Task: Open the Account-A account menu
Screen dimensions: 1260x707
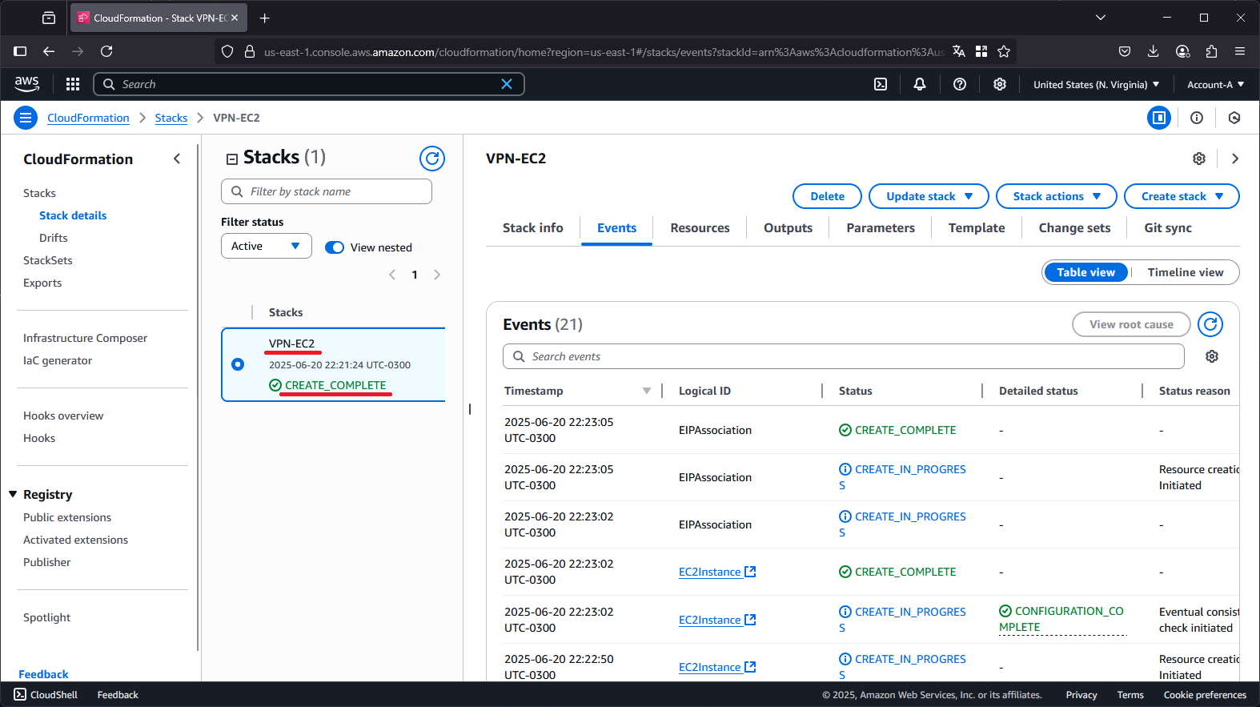Action: click(1215, 84)
